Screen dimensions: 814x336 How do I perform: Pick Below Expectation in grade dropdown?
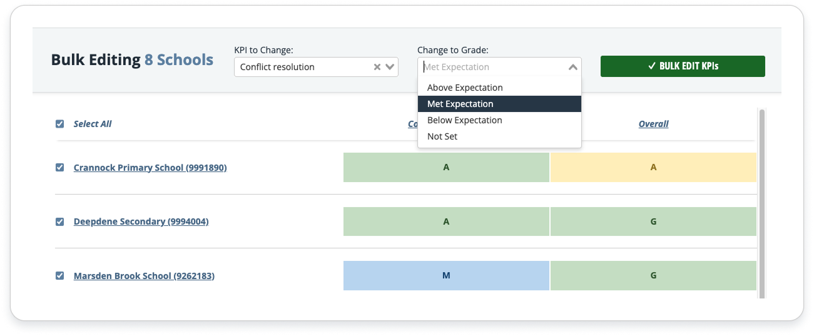(464, 120)
